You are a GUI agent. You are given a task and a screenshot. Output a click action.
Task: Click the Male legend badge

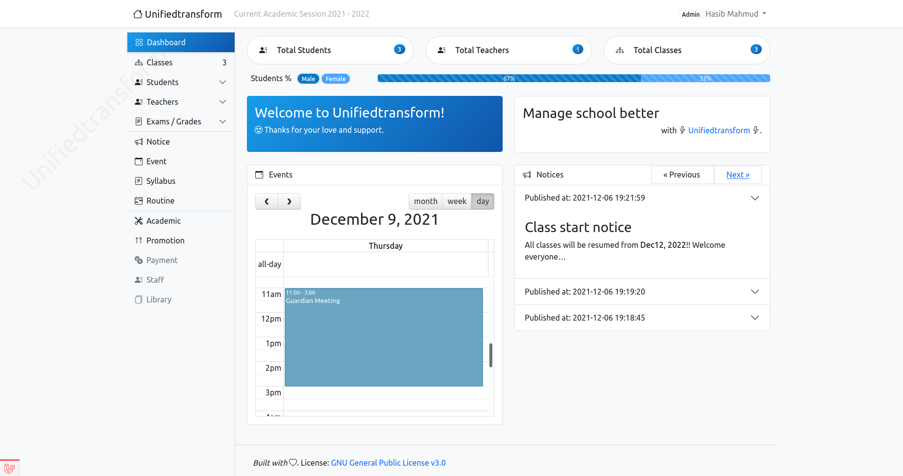click(x=308, y=79)
